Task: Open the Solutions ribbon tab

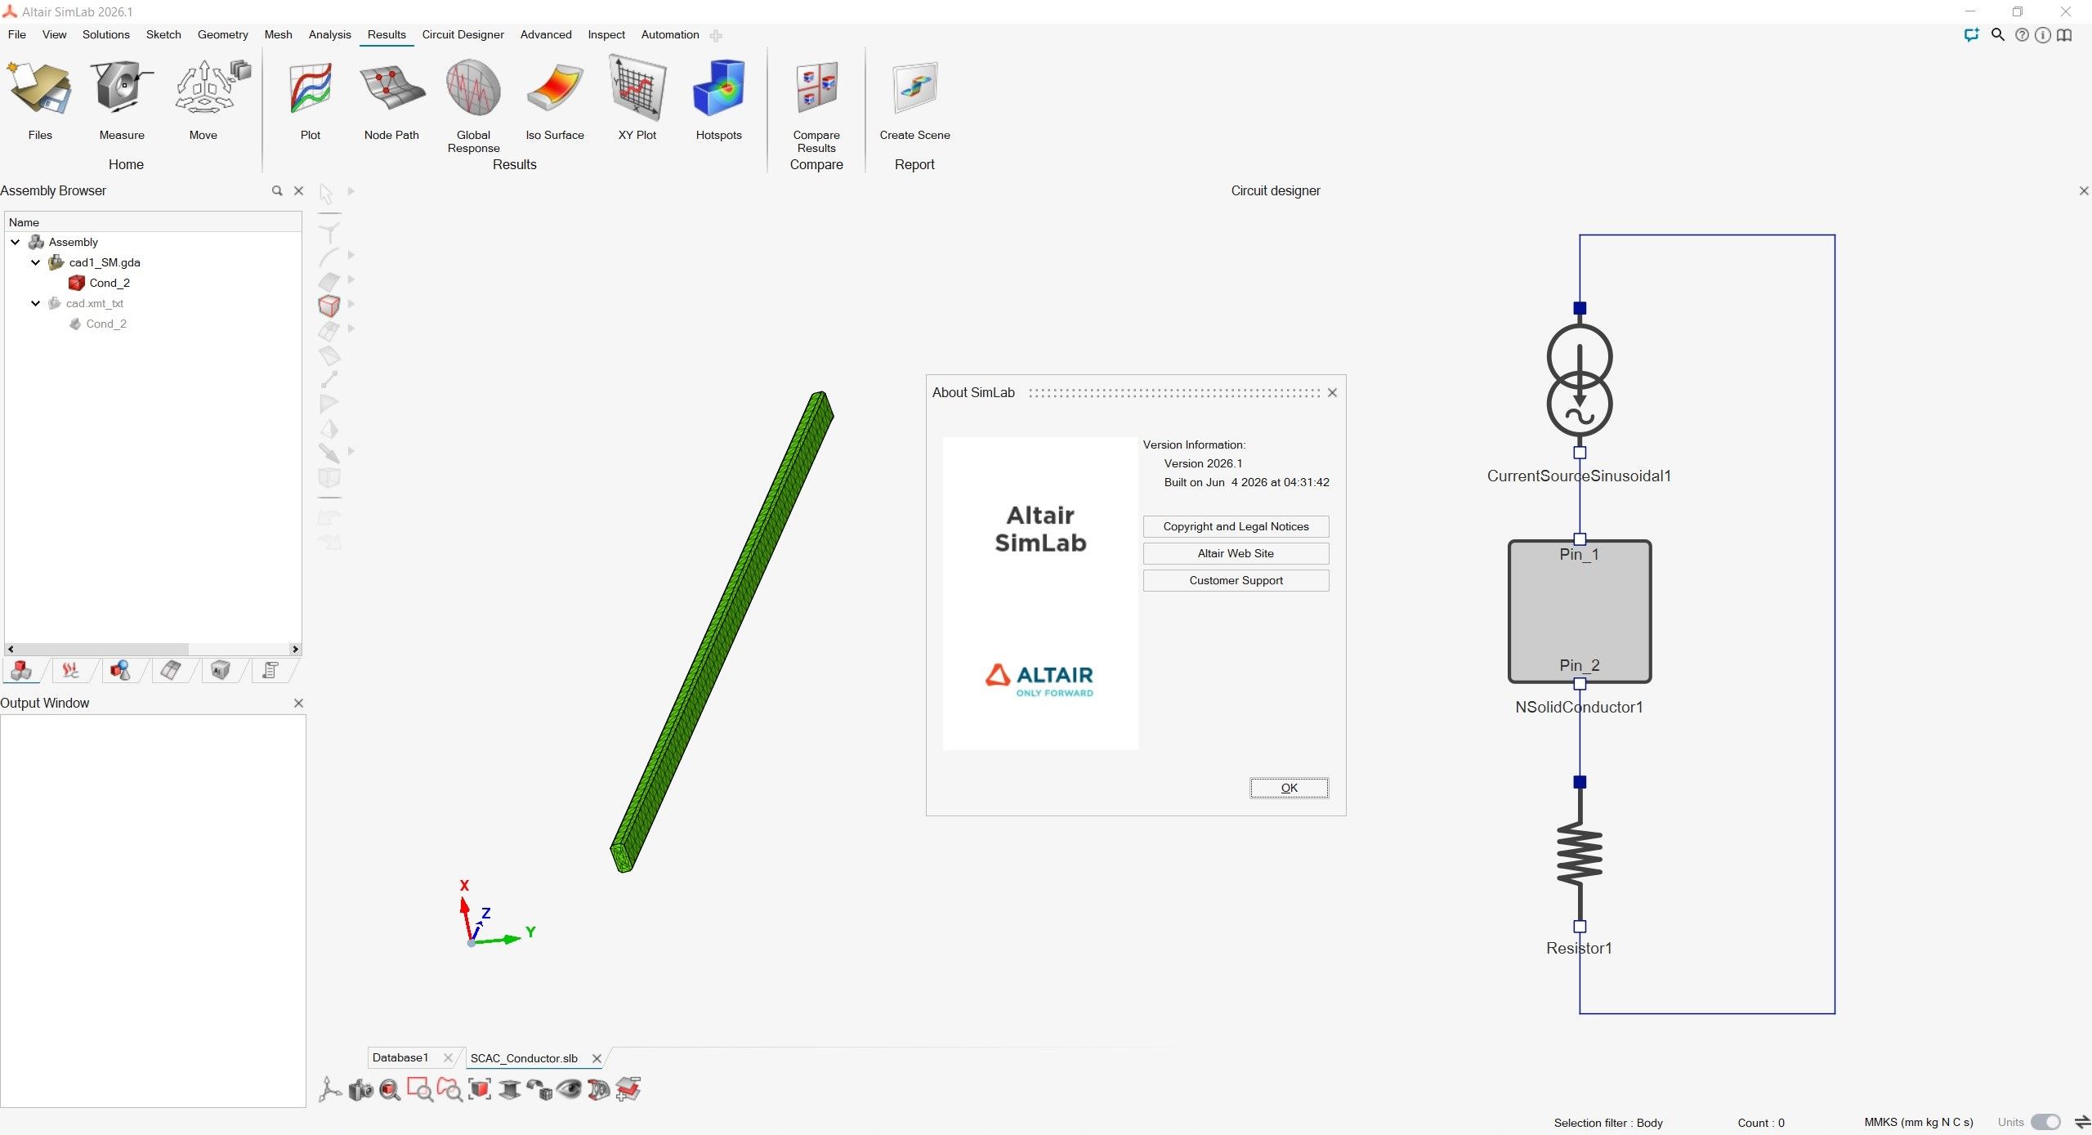Action: coord(106,34)
